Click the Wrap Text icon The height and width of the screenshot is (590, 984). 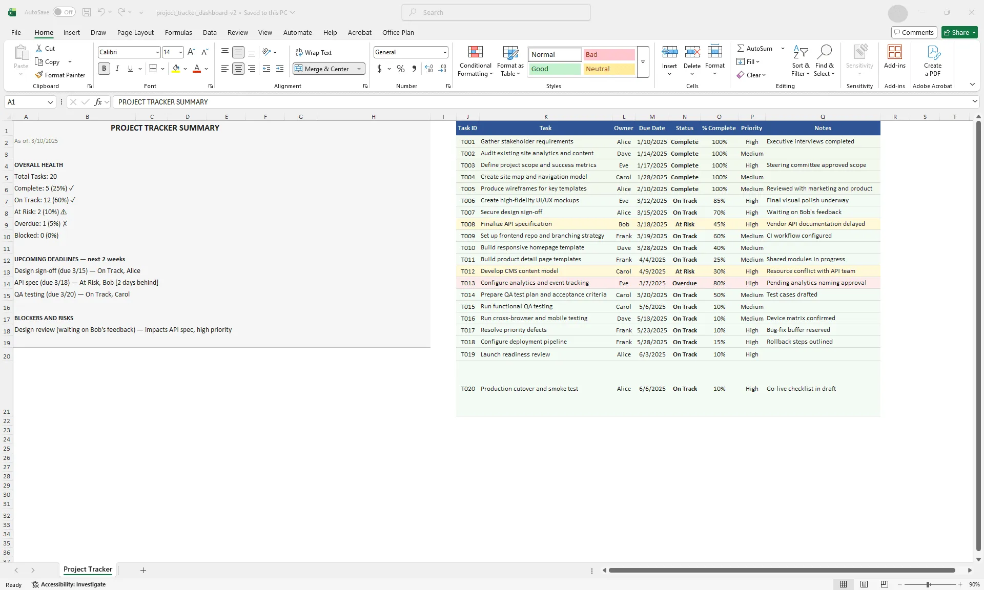pos(314,52)
